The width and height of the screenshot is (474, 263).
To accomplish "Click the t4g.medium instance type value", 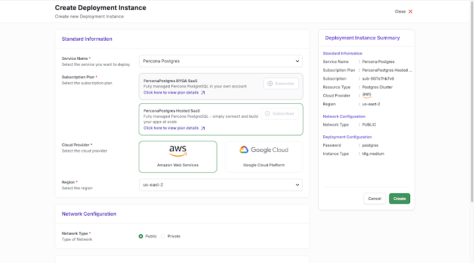I will [373, 154].
